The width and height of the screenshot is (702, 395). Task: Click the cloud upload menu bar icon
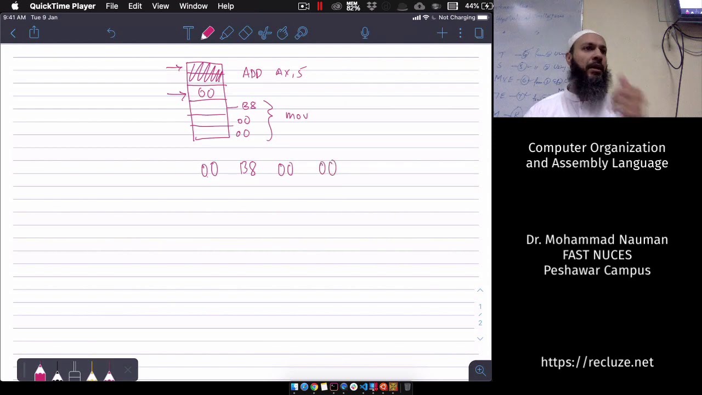pos(420,6)
